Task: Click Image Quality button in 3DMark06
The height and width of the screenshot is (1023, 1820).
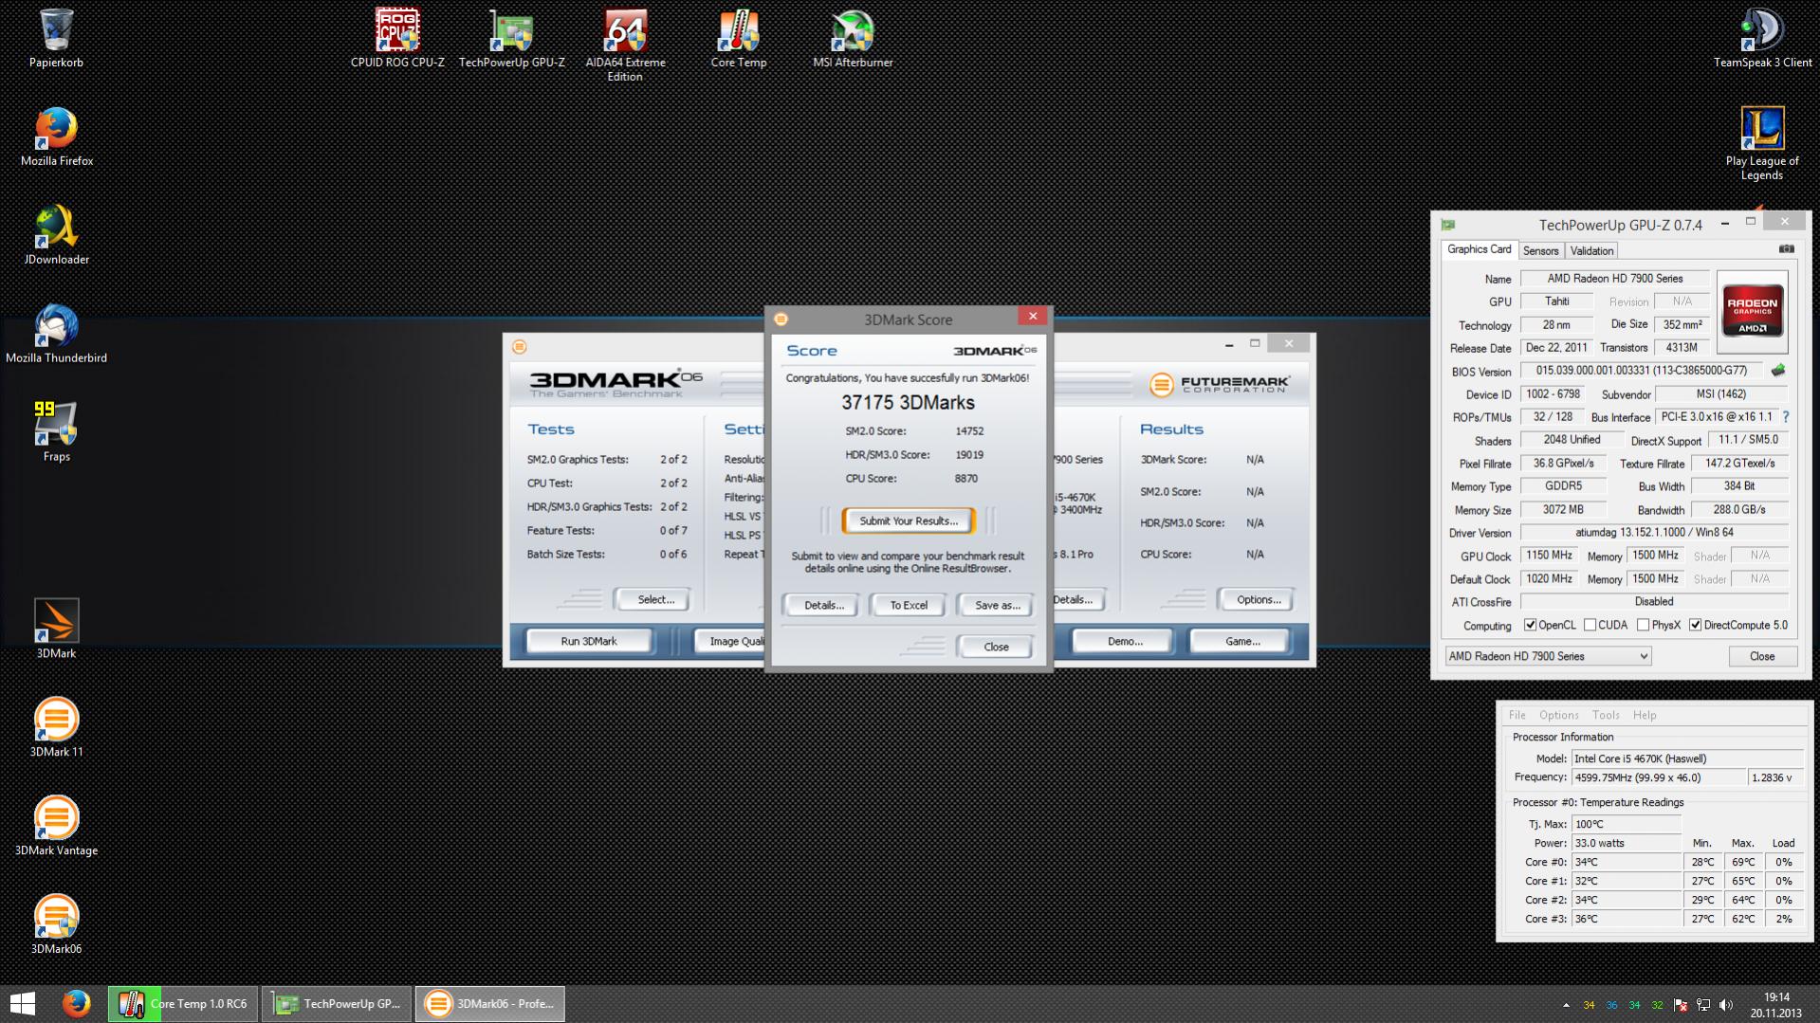Action: 730,641
